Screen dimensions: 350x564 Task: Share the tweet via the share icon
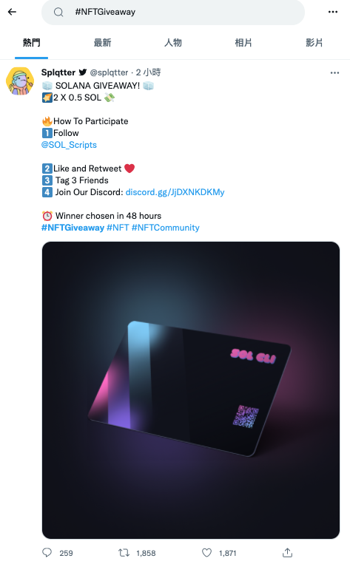[x=287, y=552]
